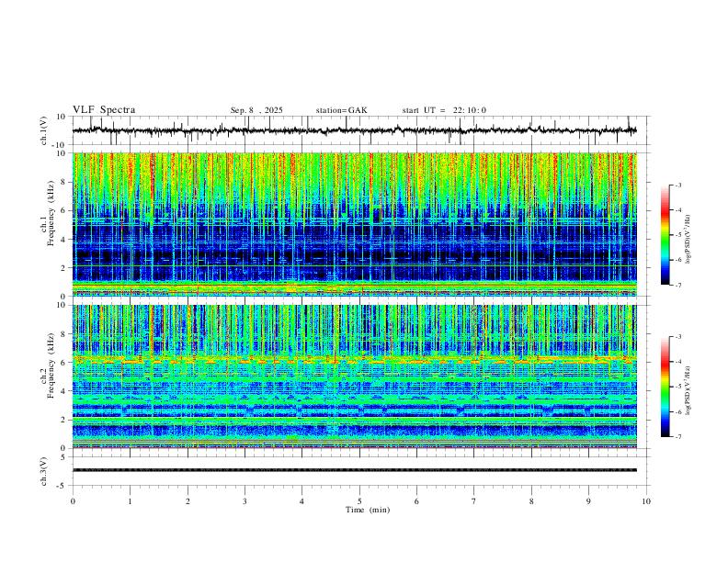
Task: Click the ch.2 PSD color scale bar
Action: [x=665, y=387]
